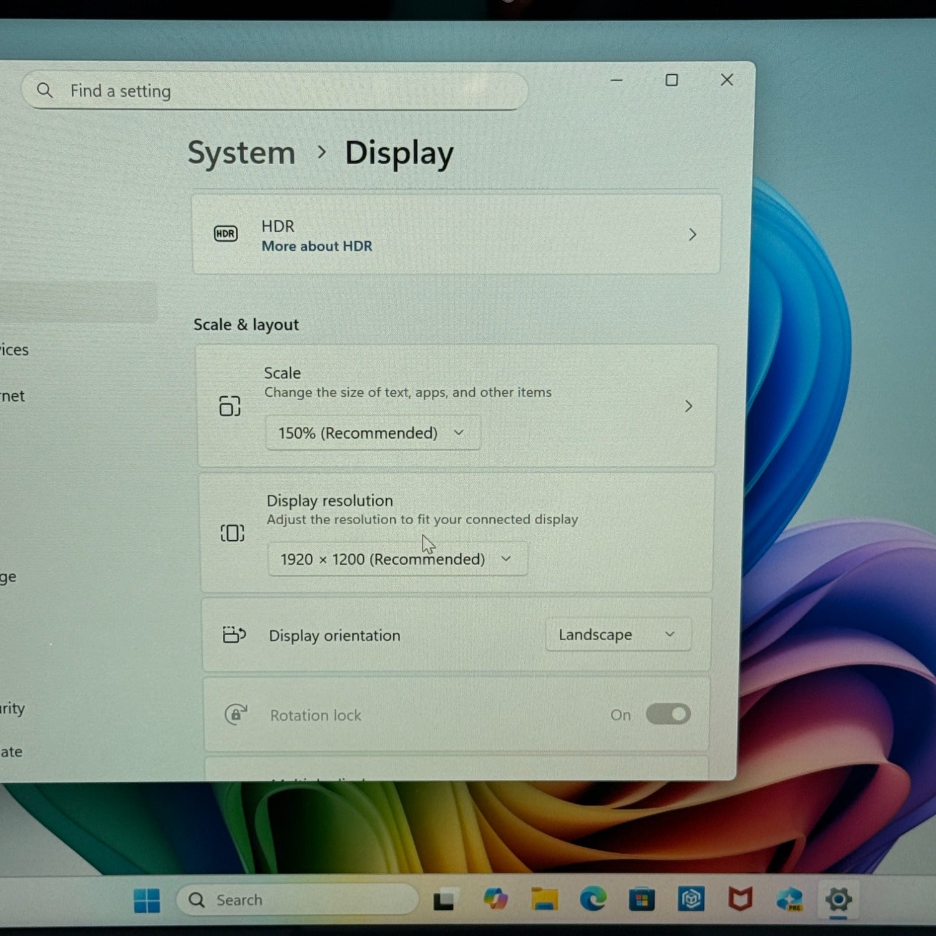
Task: Open the Microsoft Store app
Action: [x=641, y=900]
